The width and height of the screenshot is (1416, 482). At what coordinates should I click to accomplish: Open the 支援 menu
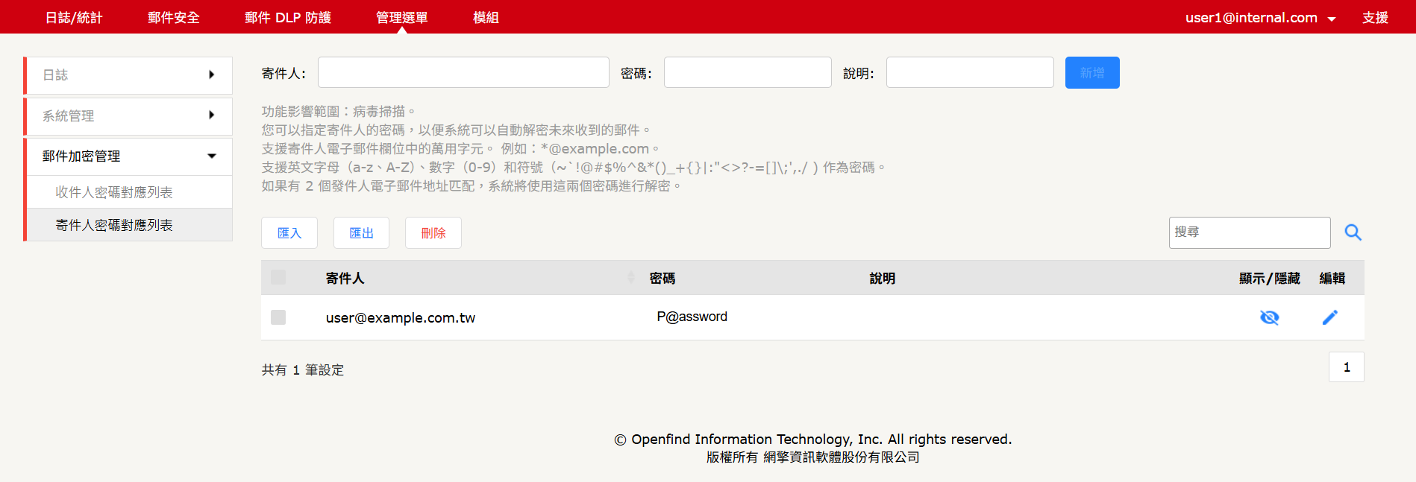pos(1375,17)
